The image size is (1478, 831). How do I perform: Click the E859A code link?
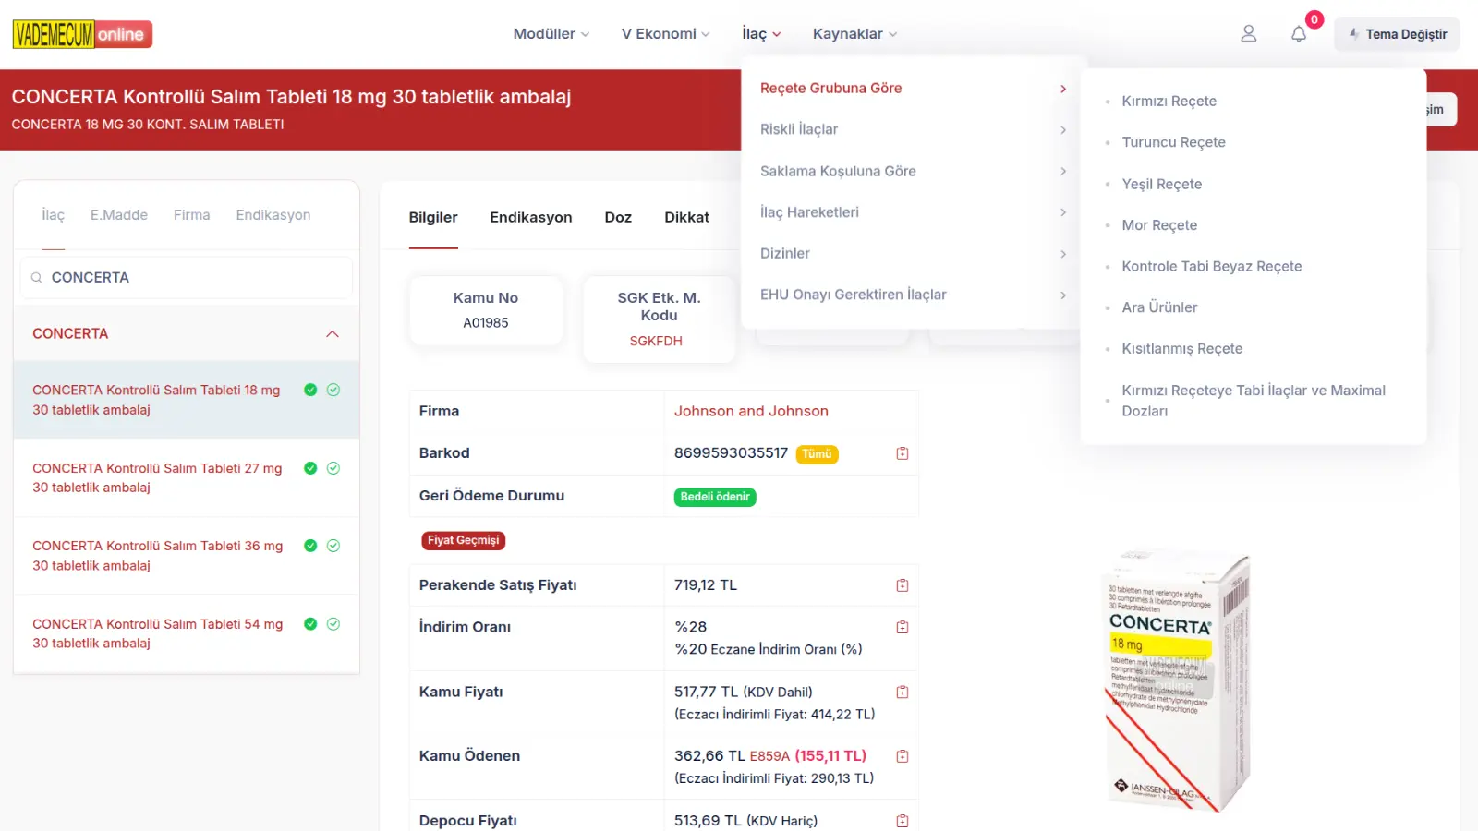769,756
